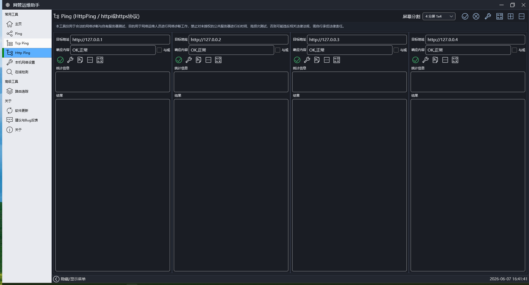Click the split view icon in 127.0.0.4 panel
Screen dimensions: 529x285
[445, 60]
